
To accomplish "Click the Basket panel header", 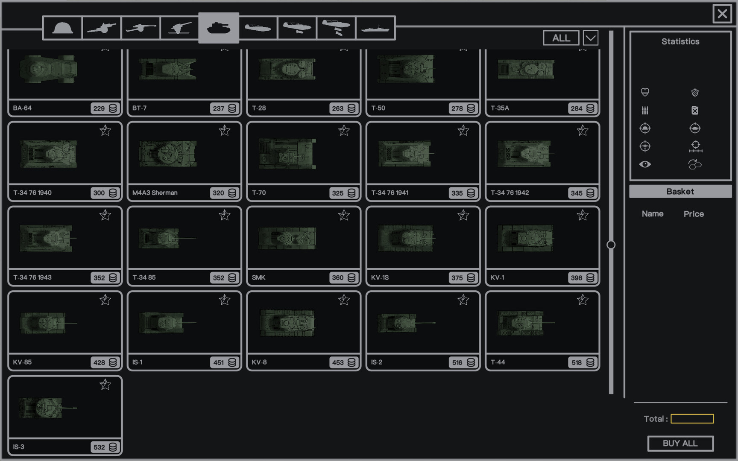I will pyautogui.click(x=680, y=192).
